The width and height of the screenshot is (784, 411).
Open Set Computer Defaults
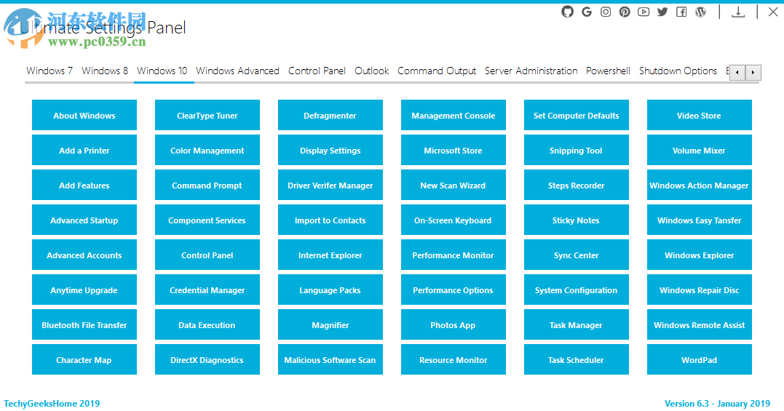coord(576,115)
